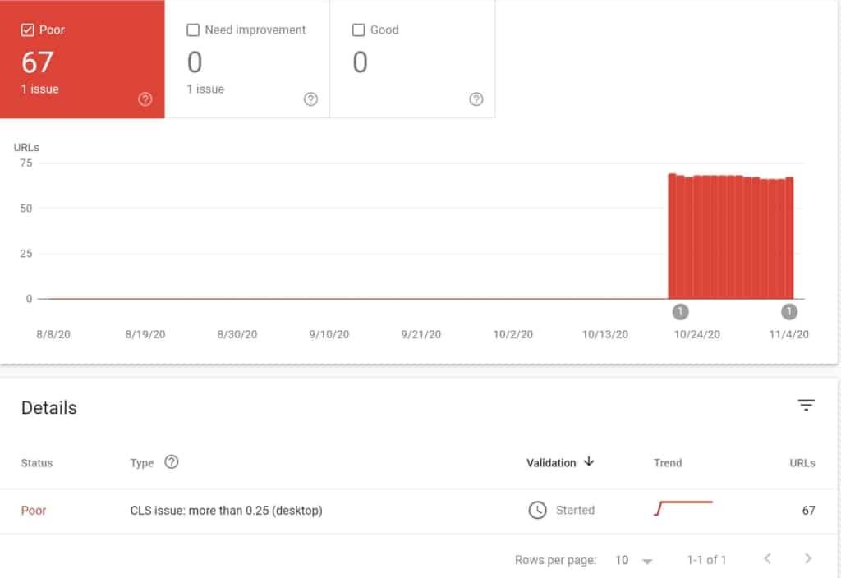The height and width of the screenshot is (578, 841).
Task: Click the Poor status link
Action: (34, 511)
